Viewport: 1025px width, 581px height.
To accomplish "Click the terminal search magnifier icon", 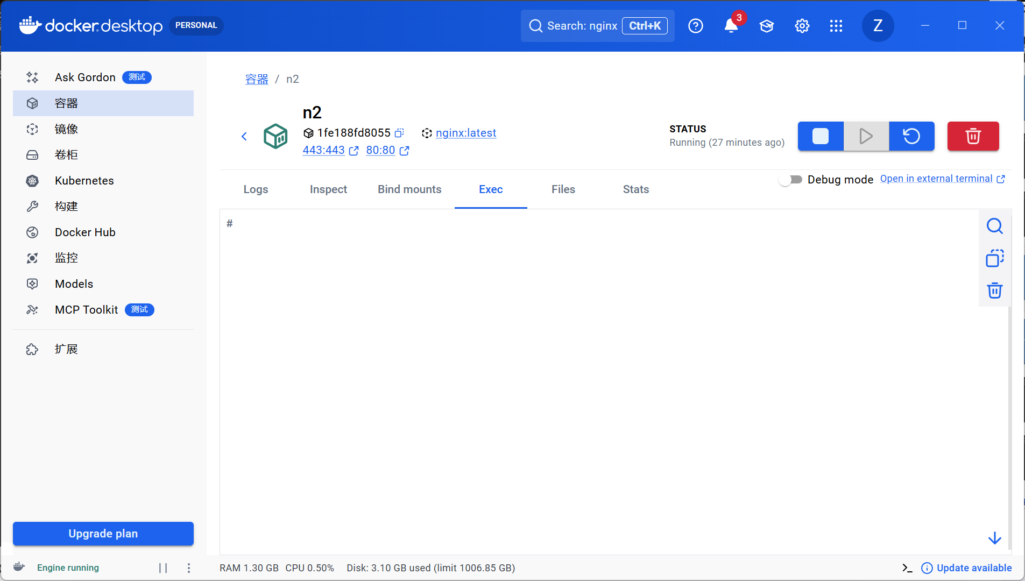I will click(994, 226).
